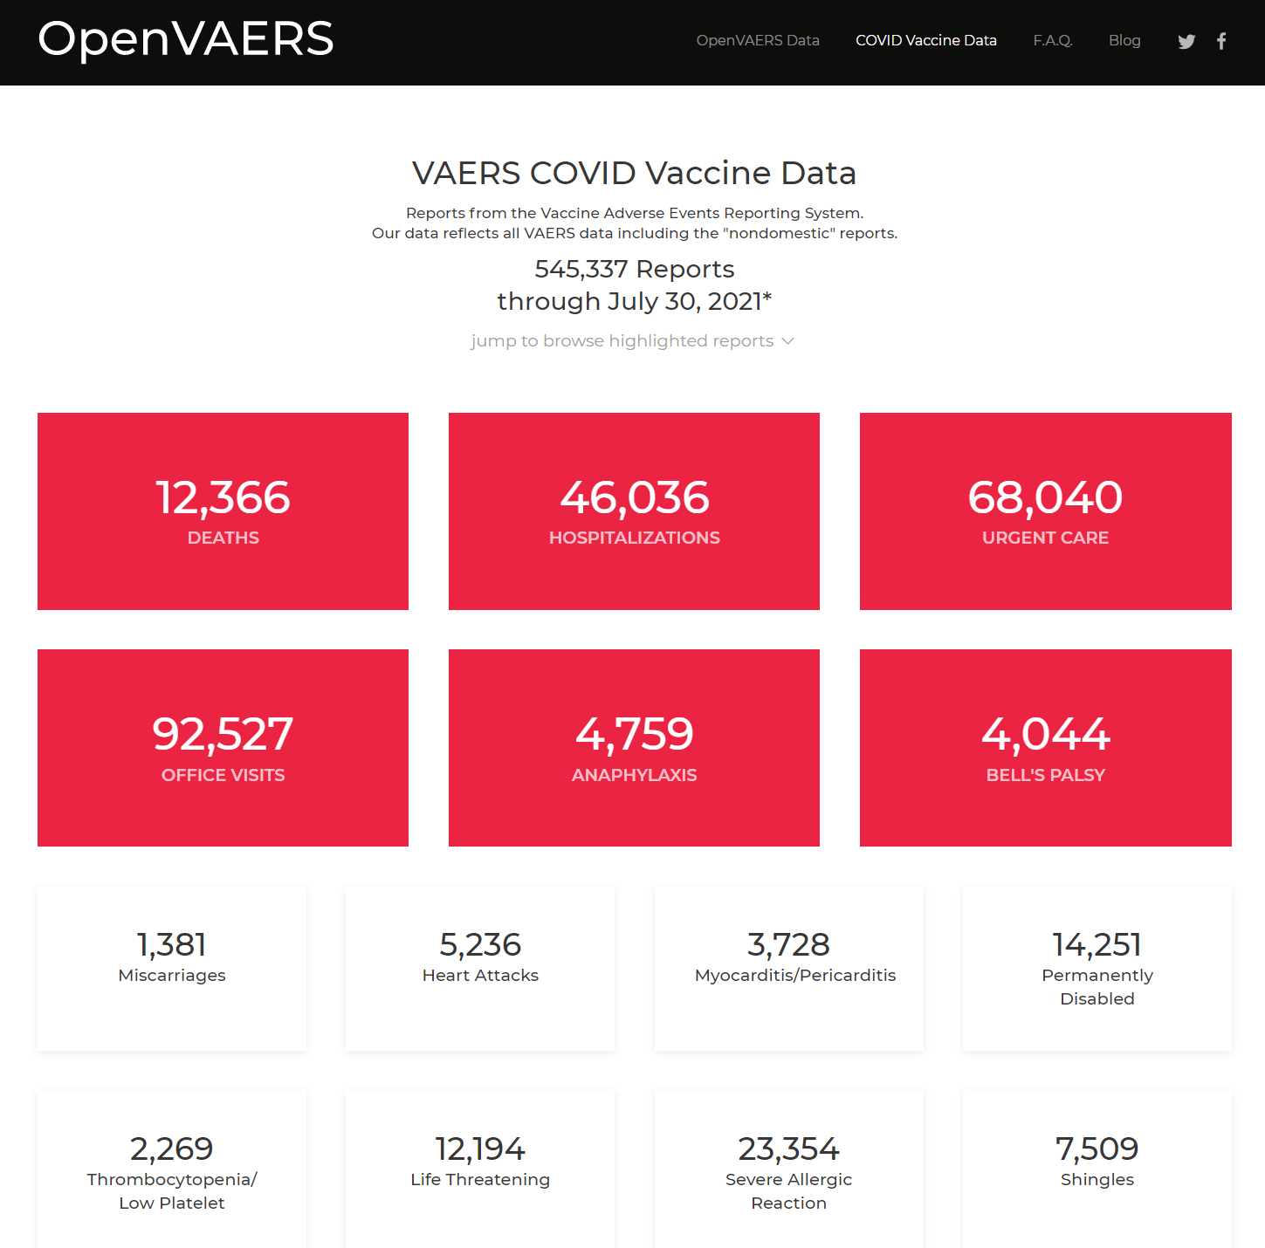Select the 14,251 Permanently Disabled card

(1097, 969)
